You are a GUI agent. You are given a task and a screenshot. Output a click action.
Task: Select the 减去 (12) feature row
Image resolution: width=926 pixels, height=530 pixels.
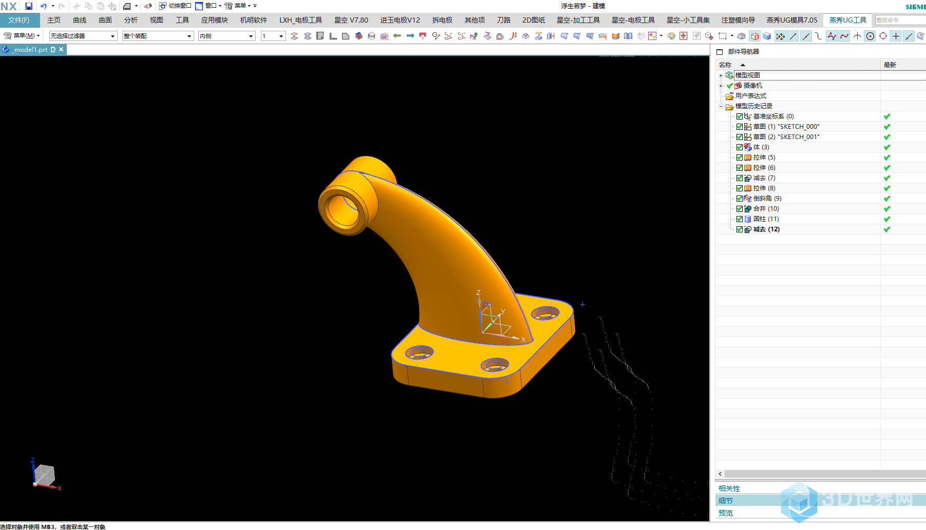pos(766,229)
